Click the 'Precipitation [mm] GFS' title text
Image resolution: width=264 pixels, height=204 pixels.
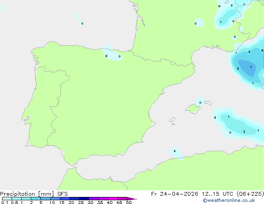[x=34, y=194]
